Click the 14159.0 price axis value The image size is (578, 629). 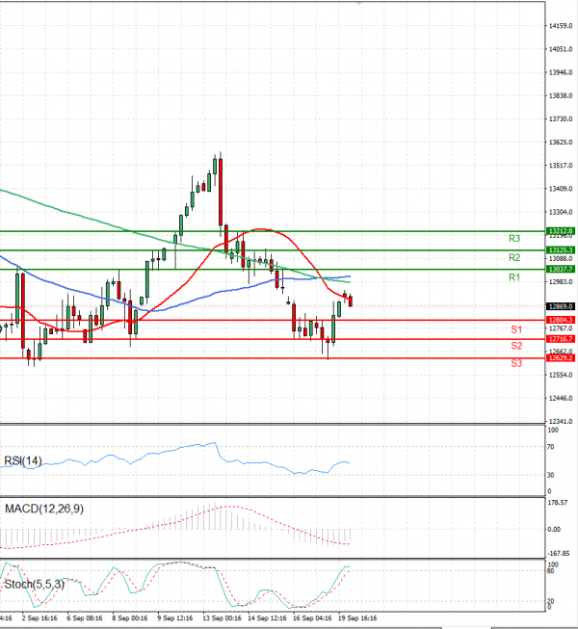pos(561,26)
